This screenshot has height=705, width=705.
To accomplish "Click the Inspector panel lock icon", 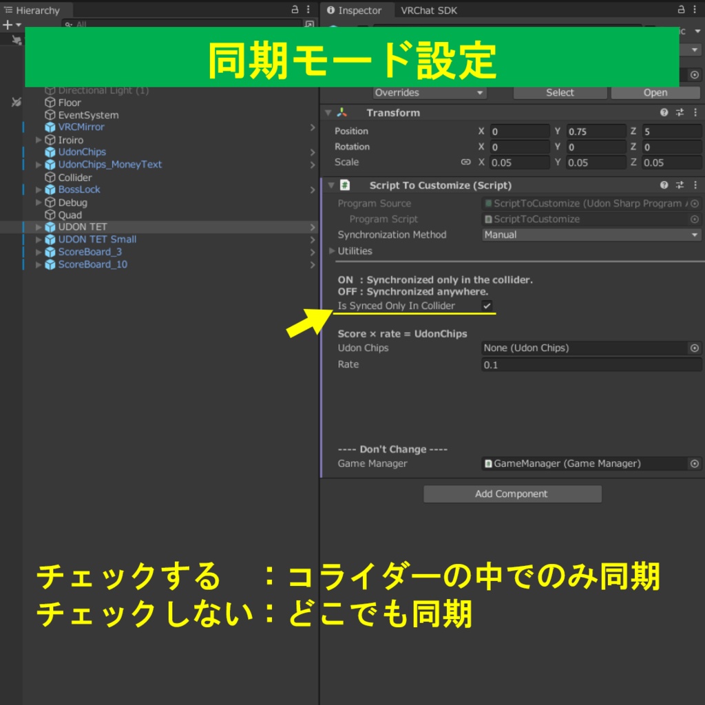I will [681, 10].
